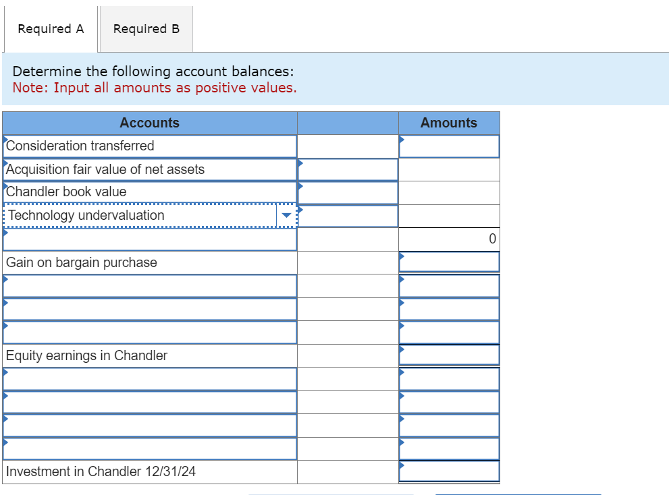The width and height of the screenshot is (669, 495).
Task: Switch to the Required B tab
Action: click(x=145, y=28)
